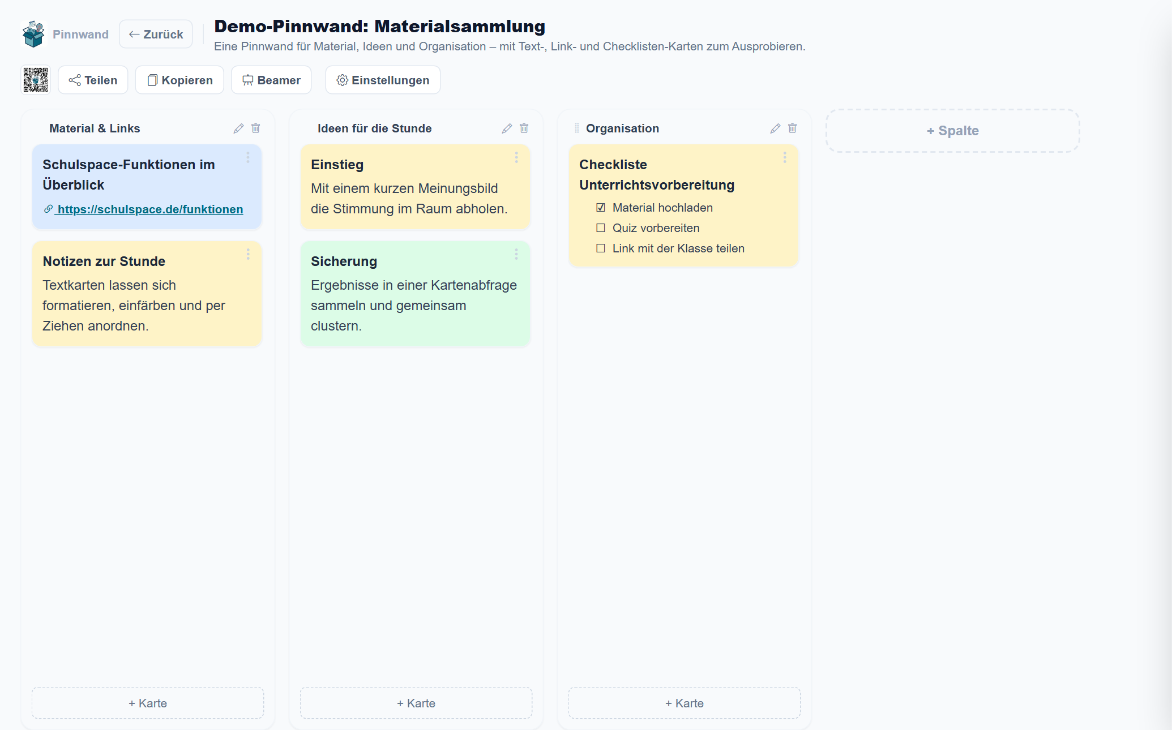This screenshot has width=1172, height=730.
Task: Add a card to Organisation column
Action: (685, 703)
